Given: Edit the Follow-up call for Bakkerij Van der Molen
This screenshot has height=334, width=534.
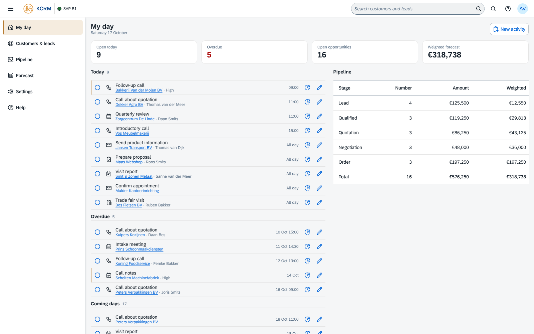Looking at the screenshot, I should click(319, 88).
